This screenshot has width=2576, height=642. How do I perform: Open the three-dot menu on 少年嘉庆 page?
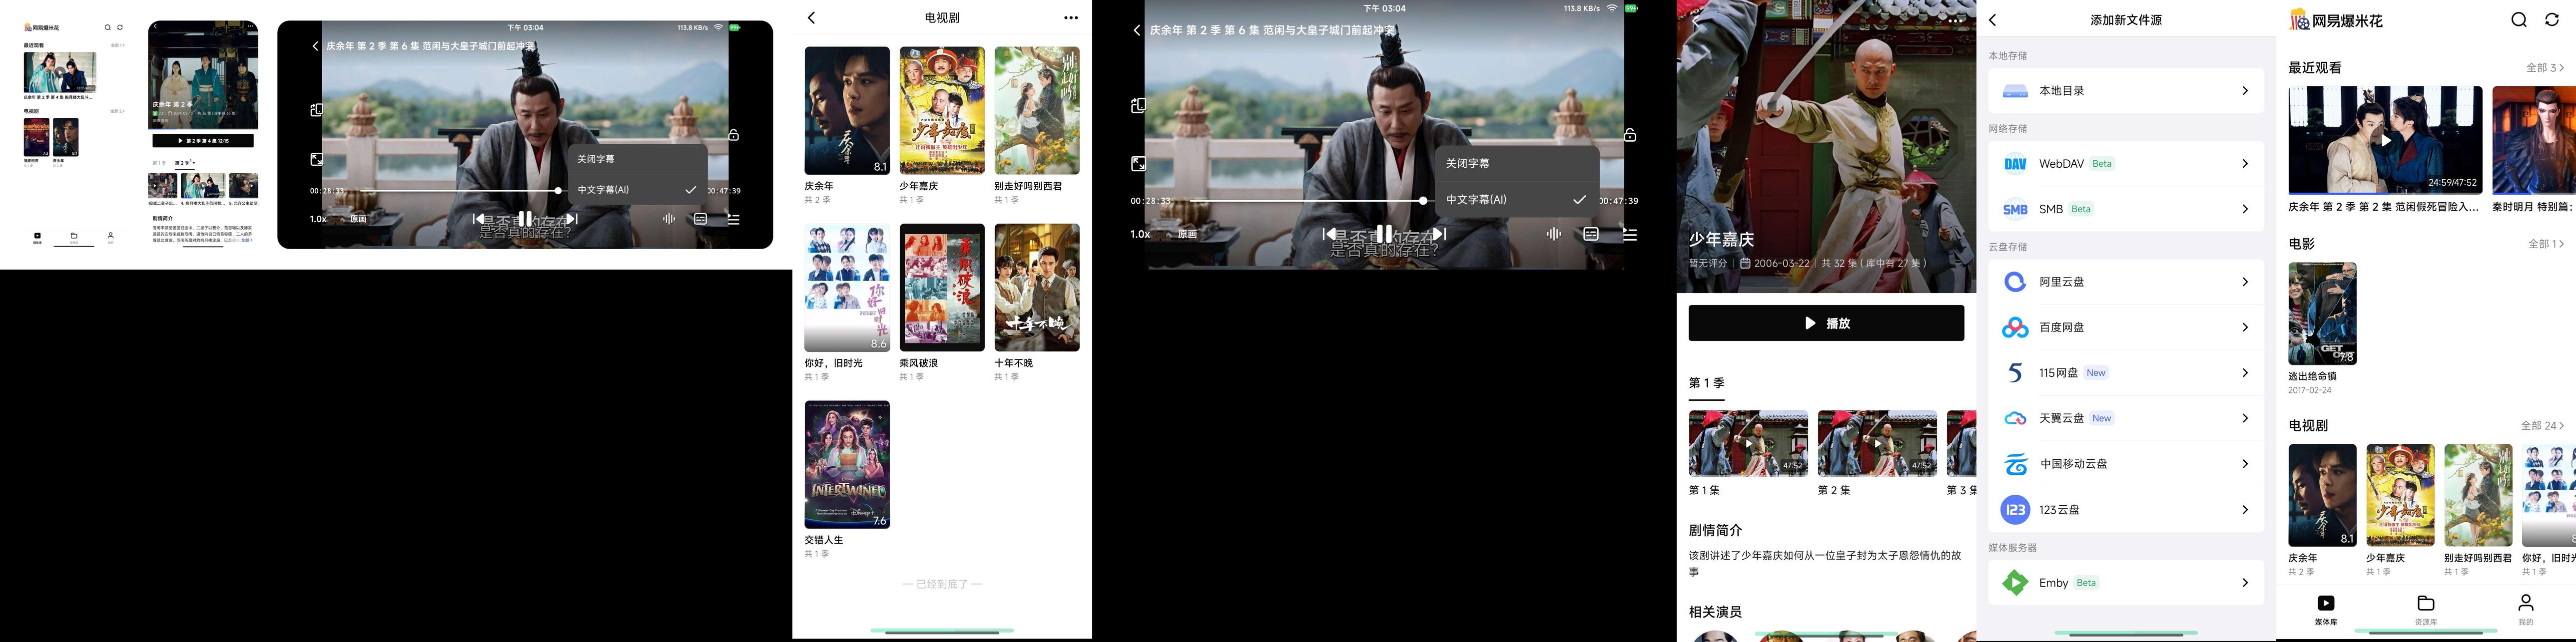1956,20
